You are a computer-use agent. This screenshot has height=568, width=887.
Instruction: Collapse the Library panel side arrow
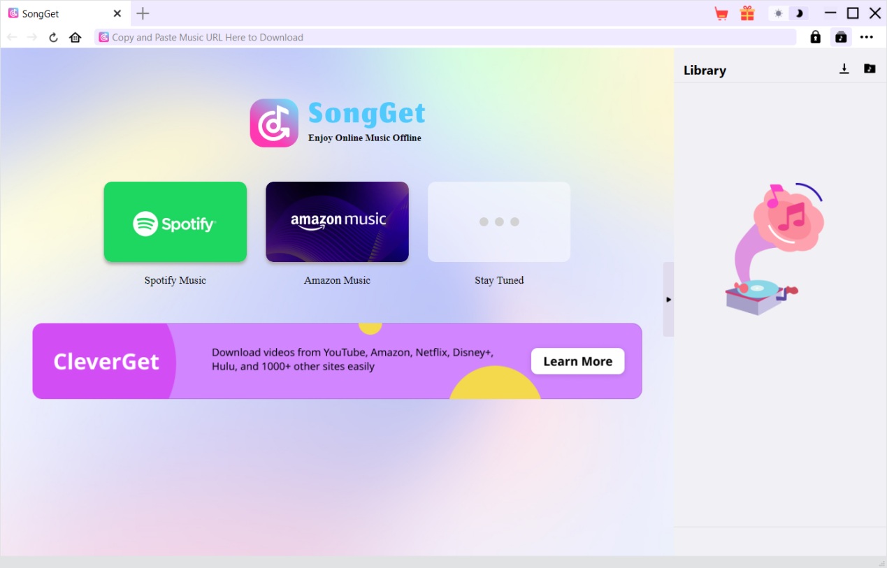pos(668,300)
